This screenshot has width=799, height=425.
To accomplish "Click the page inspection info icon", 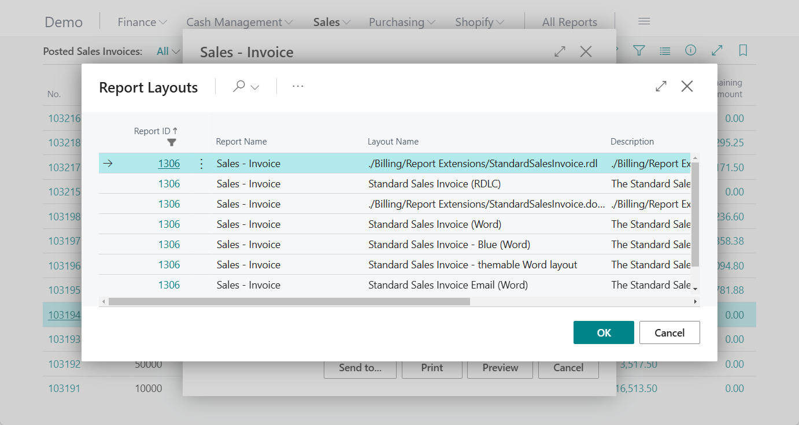I will tap(690, 51).
